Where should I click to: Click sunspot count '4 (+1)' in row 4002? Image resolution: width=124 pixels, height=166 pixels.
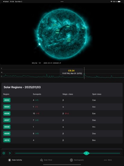(x=35, y=100)
